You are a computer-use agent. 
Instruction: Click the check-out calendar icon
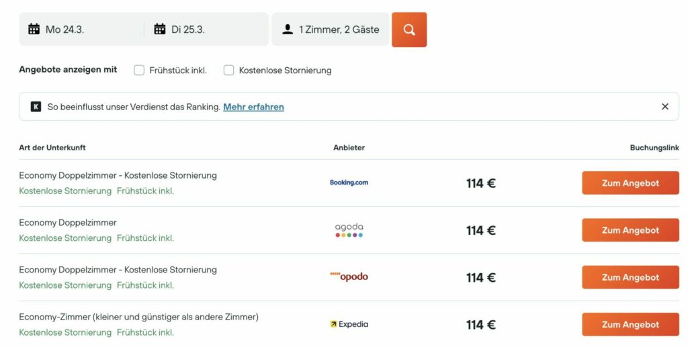[160, 30]
